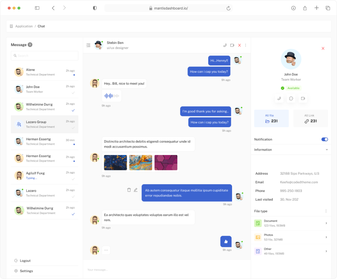This screenshot has height=279, width=337.
Task: Close the John Doe profile panel
Action: [323, 48]
